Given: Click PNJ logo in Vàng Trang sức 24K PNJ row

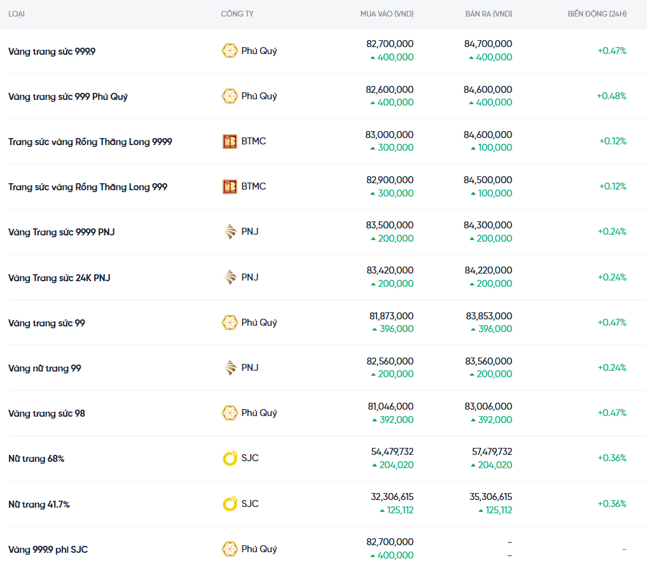Looking at the screenshot, I should click(230, 277).
